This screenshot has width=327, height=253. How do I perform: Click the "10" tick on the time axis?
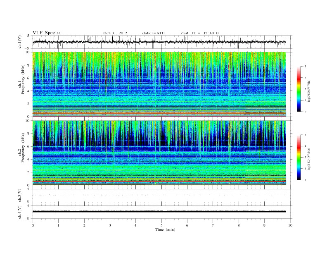(x=290, y=225)
